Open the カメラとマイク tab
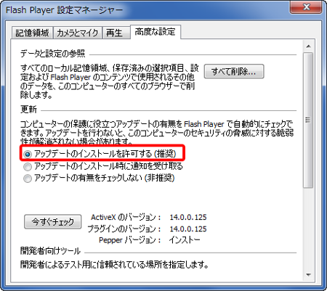 [78, 33]
